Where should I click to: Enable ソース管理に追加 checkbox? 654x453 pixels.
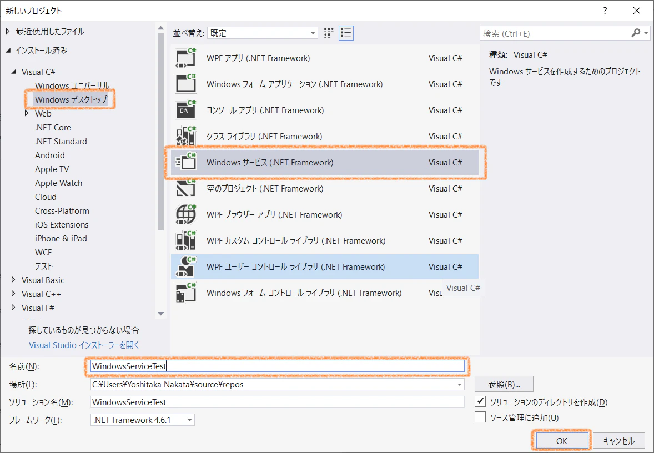480,417
